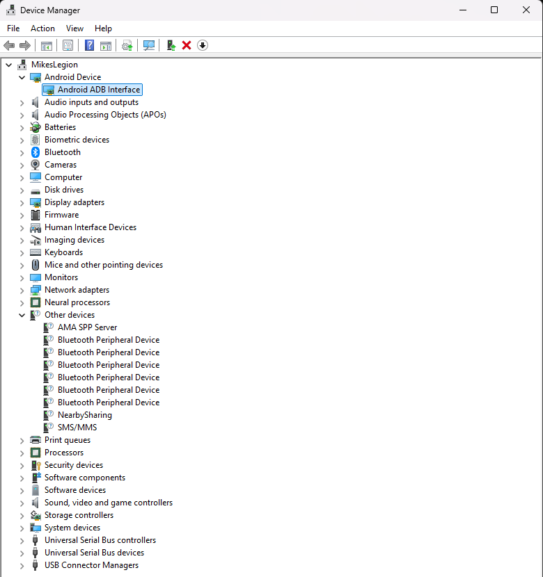
Task: Click the Print queues printer icon
Action: pos(36,440)
